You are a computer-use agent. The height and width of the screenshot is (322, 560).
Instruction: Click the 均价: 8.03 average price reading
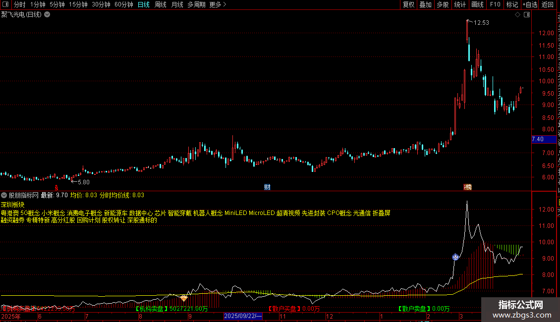coord(84,195)
